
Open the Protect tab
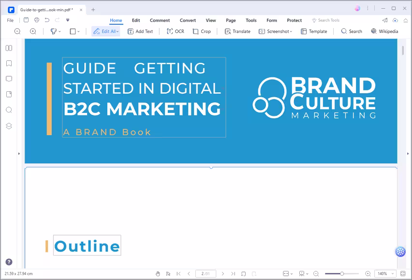tap(294, 20)
